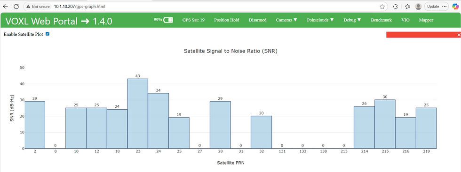Click x-axis tick label 213
The width and height of the screenshot is (461, 172).
click(344, 151)
